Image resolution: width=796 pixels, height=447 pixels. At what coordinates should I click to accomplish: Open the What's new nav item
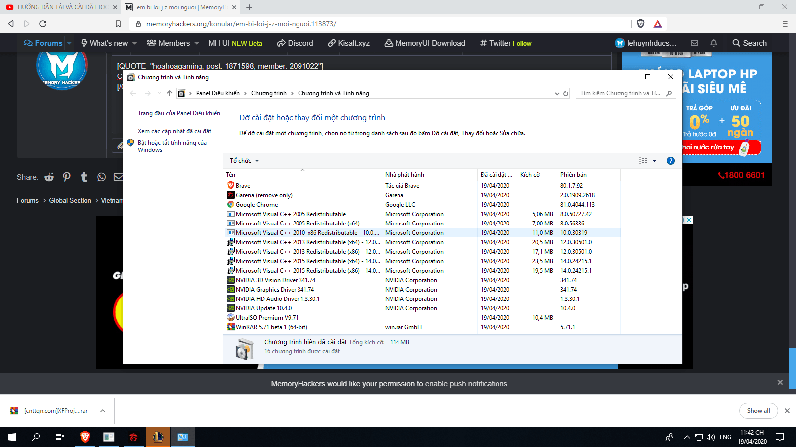click(x=104, y=43)
